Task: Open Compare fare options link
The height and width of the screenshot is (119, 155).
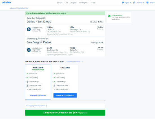Action: (73, 62)
